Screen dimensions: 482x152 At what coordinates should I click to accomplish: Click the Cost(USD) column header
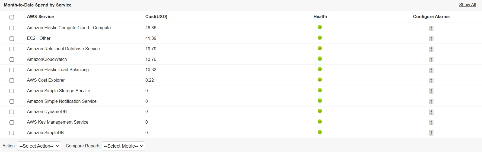pyautogui.click(x=156, y=17)
